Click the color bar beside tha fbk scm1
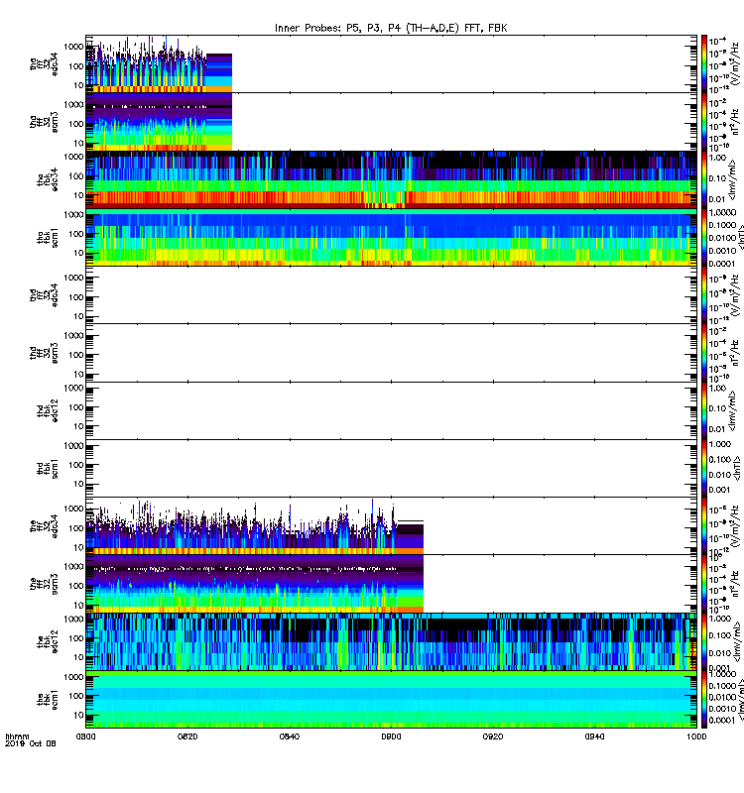The height and width of the screenshot is (793, 744). tap(704, 237)
